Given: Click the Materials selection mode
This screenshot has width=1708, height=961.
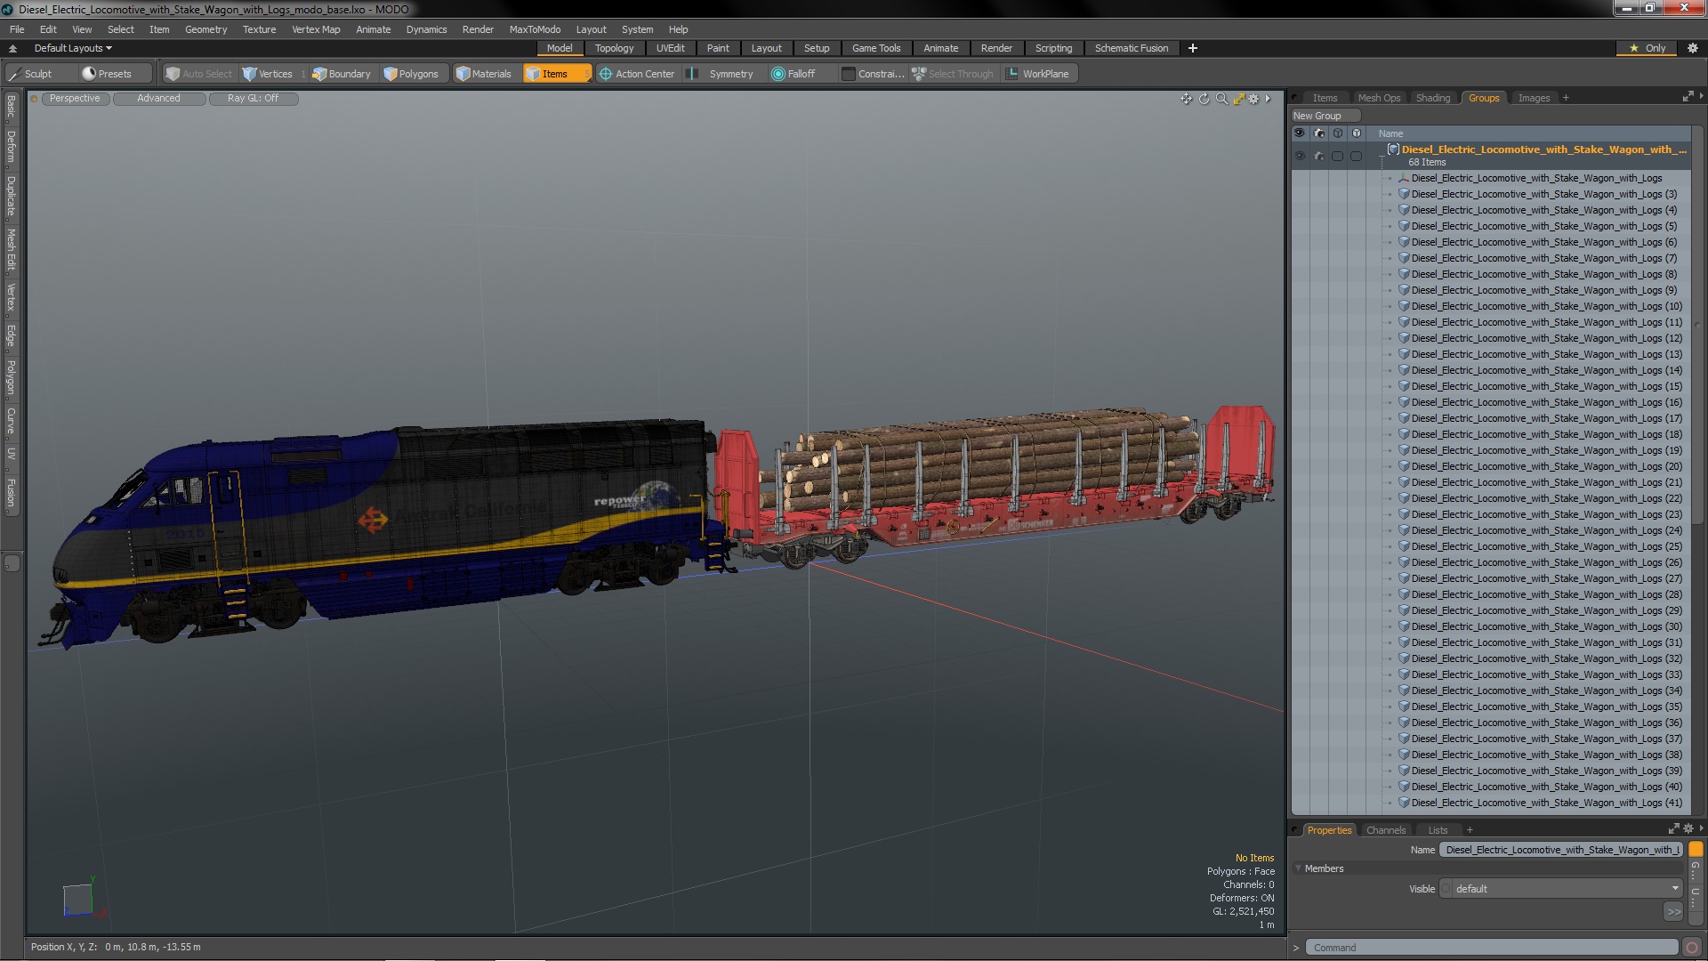Looking at the screenshot, I should tap(484, 74).
